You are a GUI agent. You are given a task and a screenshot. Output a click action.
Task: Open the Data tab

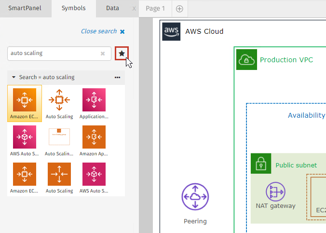point(112,8)
